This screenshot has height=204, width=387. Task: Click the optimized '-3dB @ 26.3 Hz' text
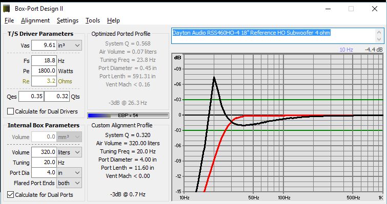(128, 103)
